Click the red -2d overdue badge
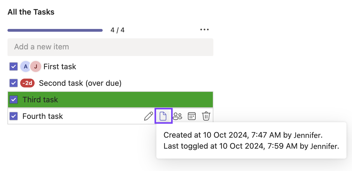 tap(27, 83)
